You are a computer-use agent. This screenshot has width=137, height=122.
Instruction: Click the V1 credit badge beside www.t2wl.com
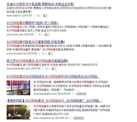(40, 35)
